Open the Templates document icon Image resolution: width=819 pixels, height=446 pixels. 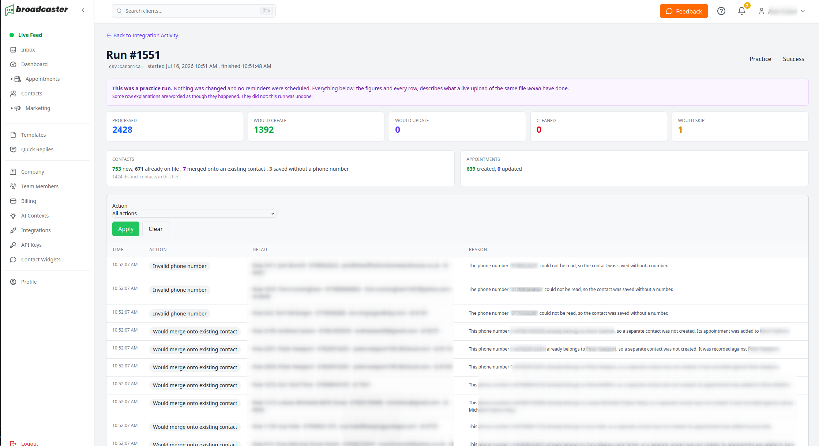tap(13, 135)
